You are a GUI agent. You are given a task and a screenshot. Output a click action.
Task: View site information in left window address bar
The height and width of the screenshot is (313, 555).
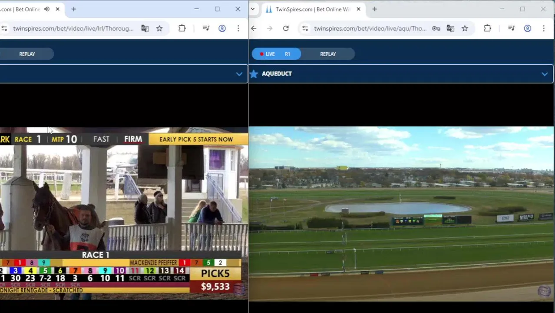tap(4, 28)
